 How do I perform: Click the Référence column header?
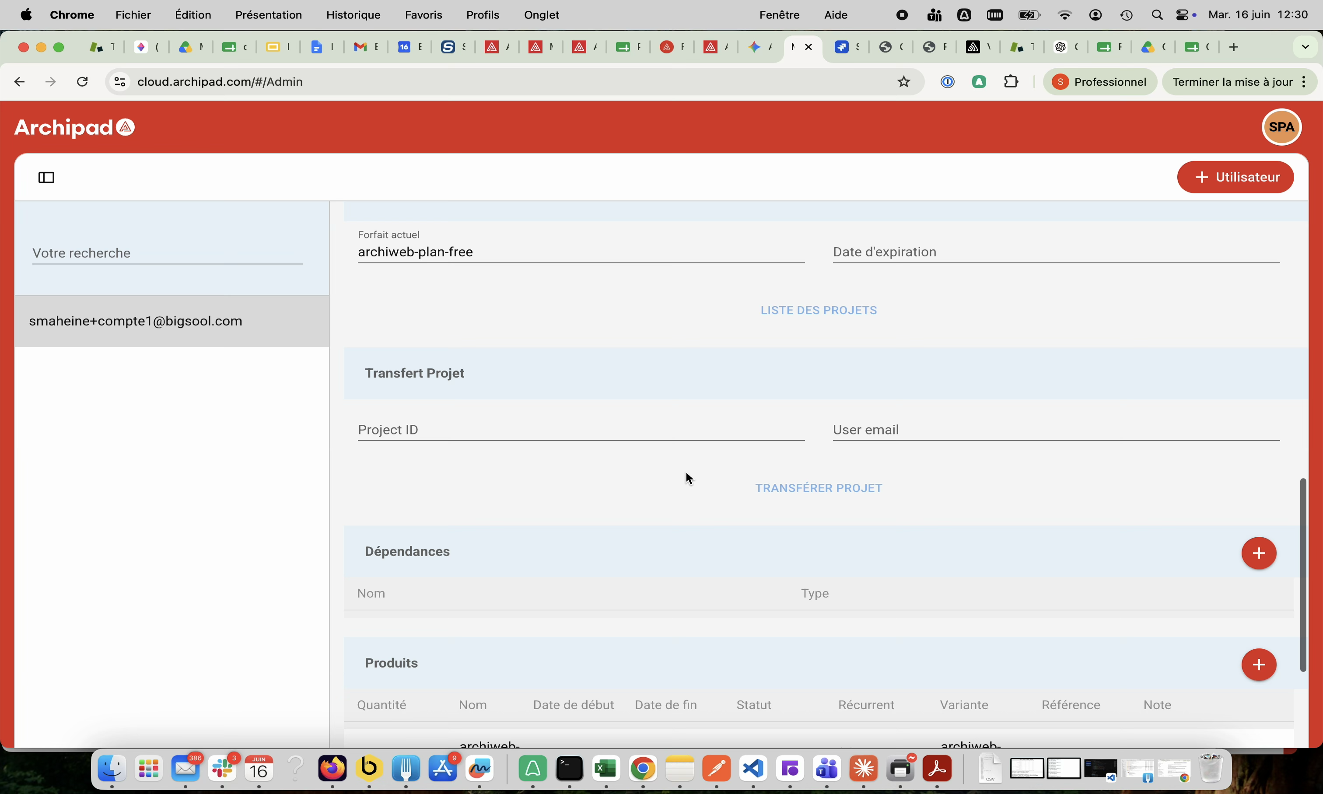pos(1071,705)
